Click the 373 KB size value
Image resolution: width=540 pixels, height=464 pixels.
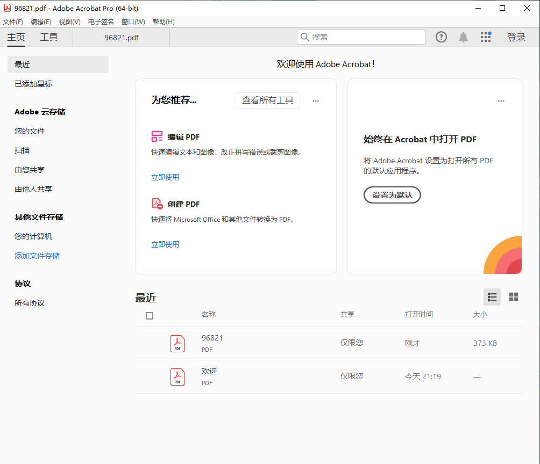click(x=485, y=343)
